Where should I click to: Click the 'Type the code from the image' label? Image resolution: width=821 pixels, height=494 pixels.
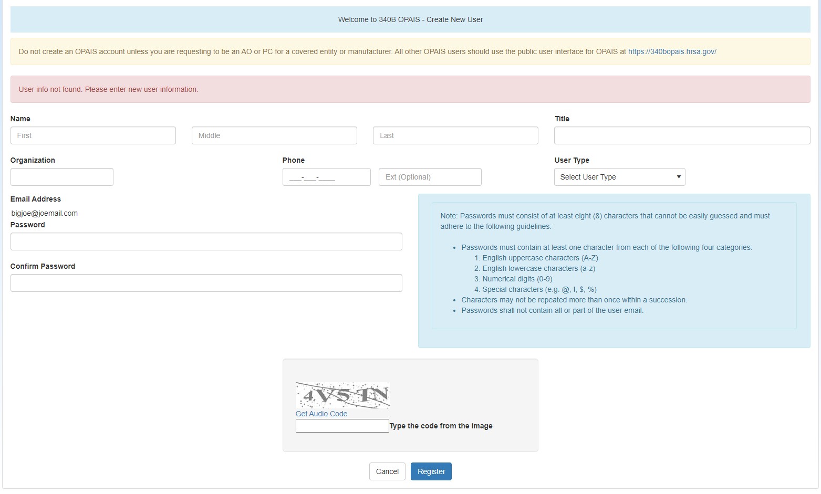pyautogui.click(x=441, y=426)
